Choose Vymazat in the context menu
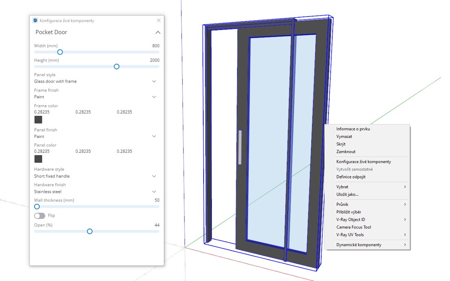 (344, 137)
